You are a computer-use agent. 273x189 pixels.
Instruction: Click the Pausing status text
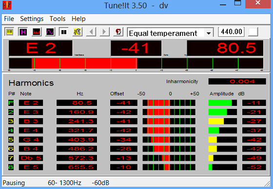[14, 183]
